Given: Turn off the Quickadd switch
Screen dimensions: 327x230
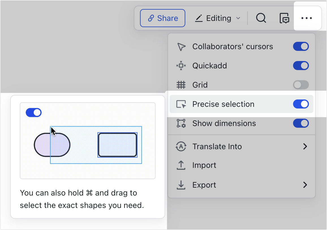Looking at the screenshot, I should [301, 66].
